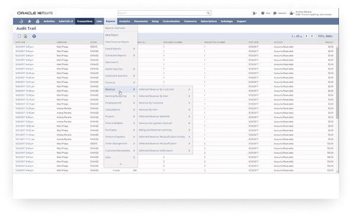Open the Support menu
The image size is (352, 217).
(x=241, y=21)
